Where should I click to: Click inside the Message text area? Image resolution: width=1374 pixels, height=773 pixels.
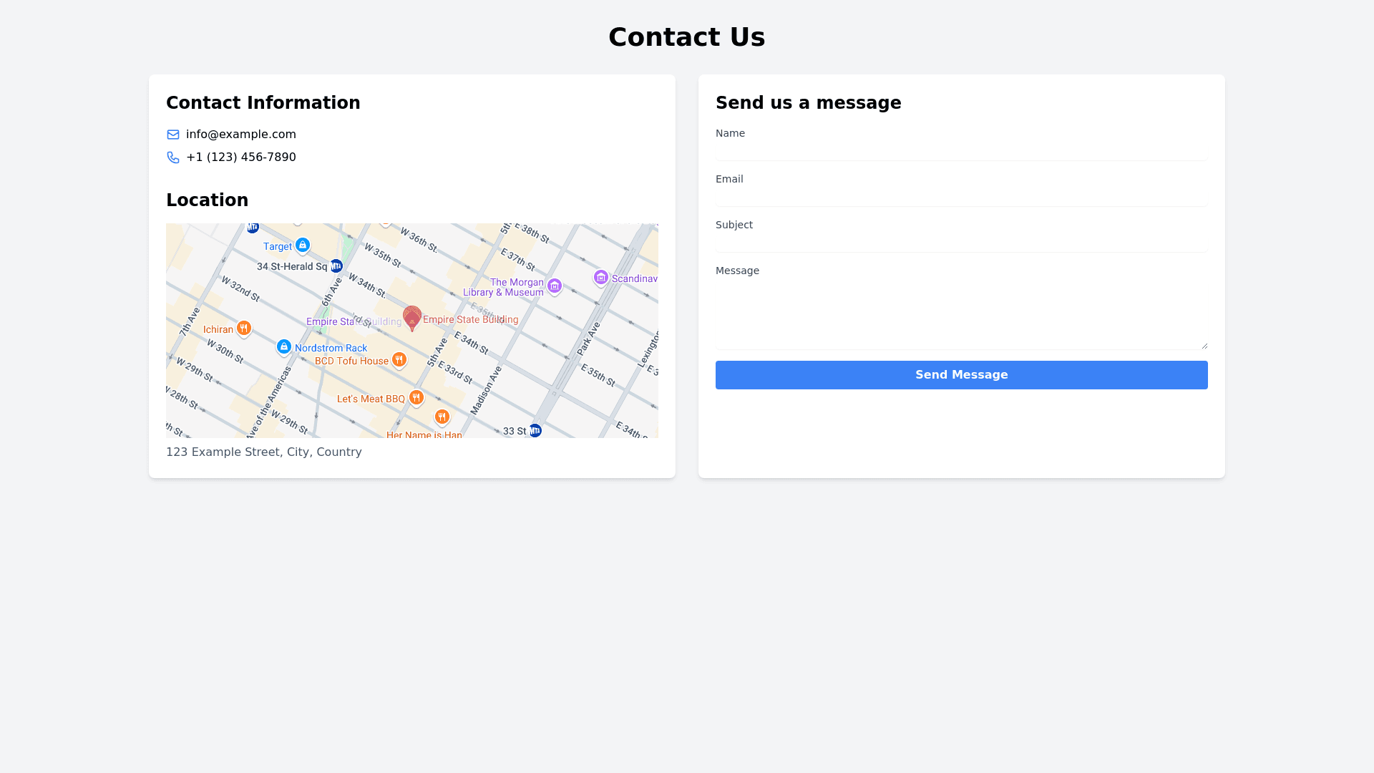click(x=961, y=315)
